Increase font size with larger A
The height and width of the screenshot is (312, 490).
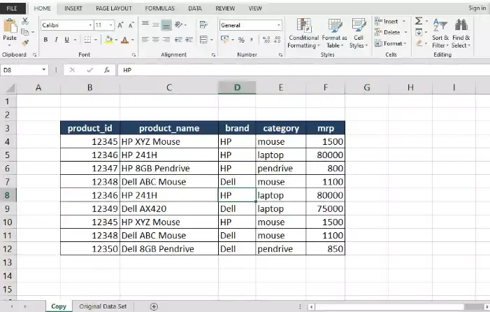pyautogui.click(x=121, y=25)
